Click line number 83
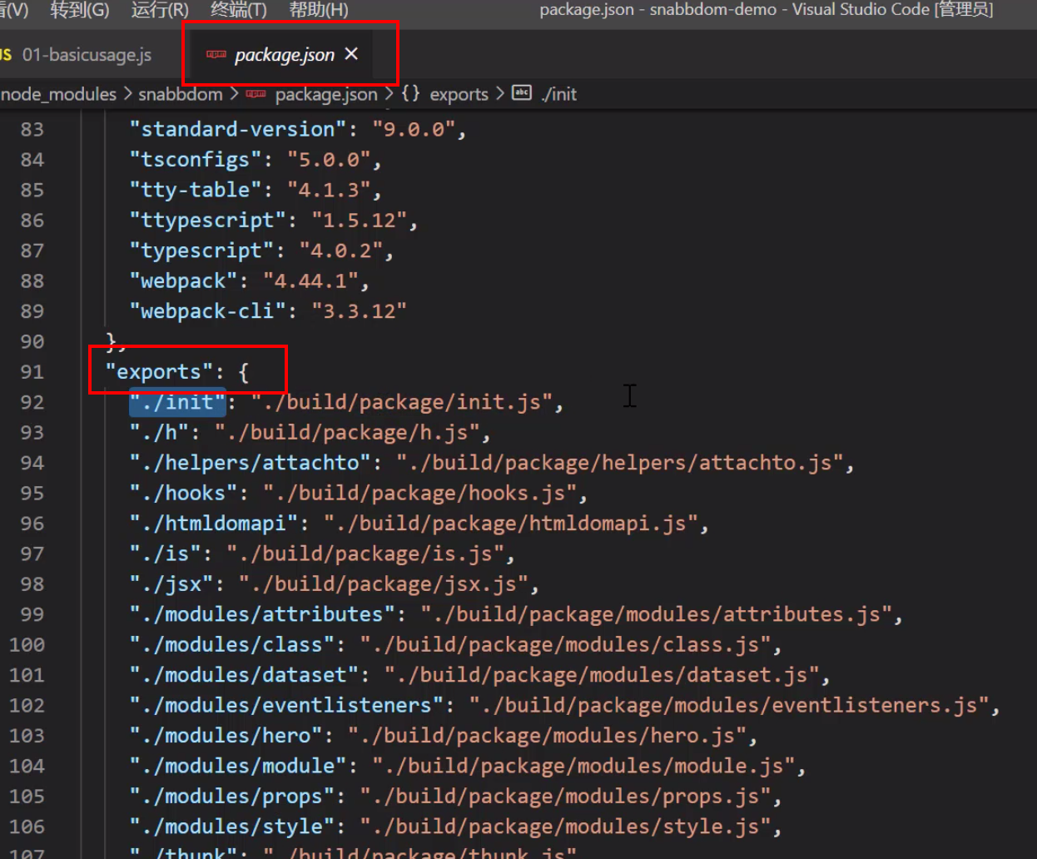Viewport: 1037px width, 859px height. [x=32, y=130]
